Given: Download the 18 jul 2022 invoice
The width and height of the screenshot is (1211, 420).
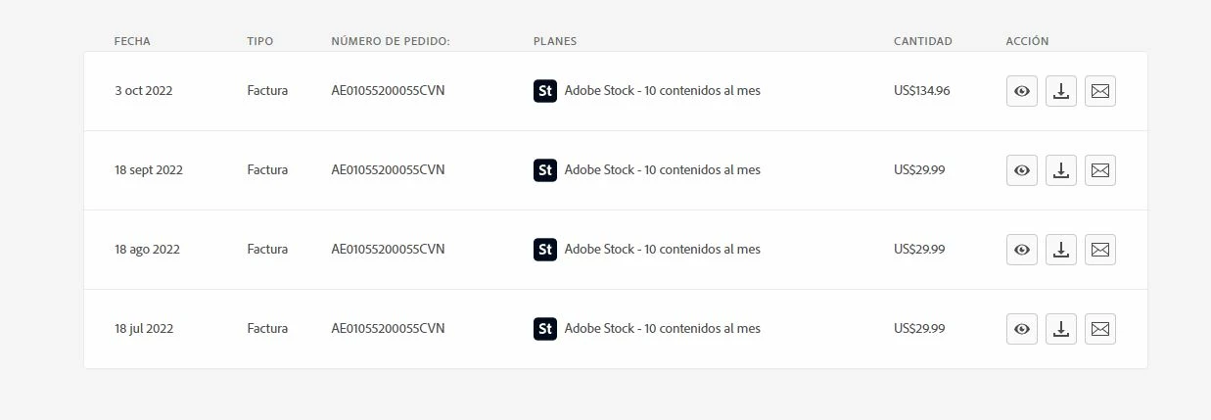Looking at the screenshot, I should [x=1060, y=329].
